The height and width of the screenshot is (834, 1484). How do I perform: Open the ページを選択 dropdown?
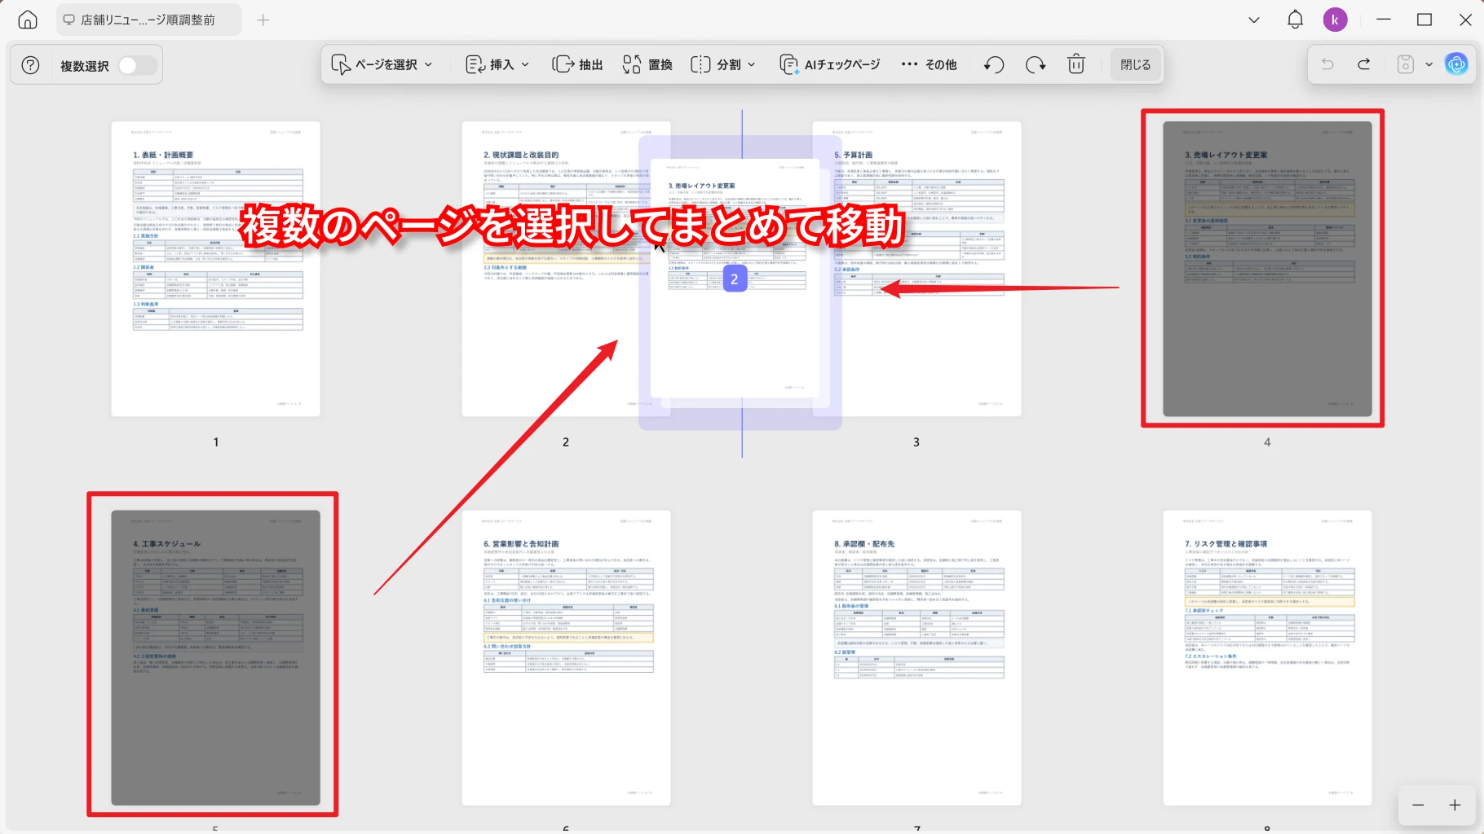(382, 64)
